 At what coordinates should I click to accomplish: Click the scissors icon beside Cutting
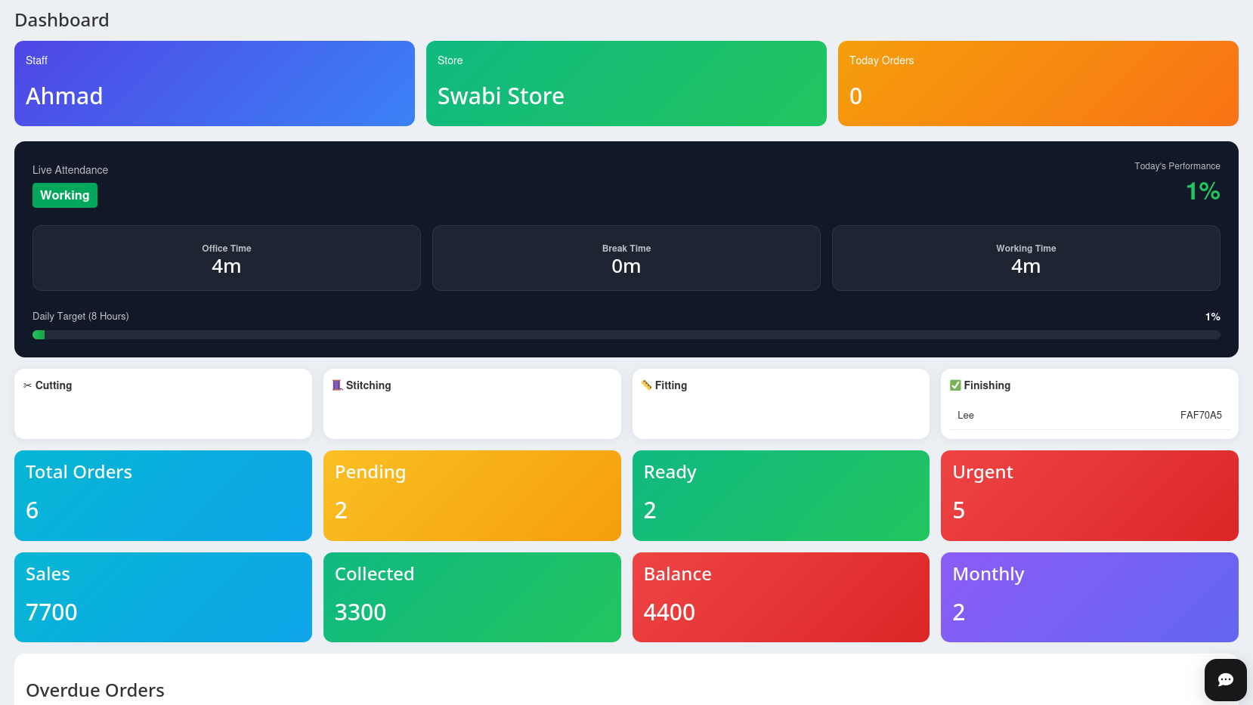click(27, 385)
